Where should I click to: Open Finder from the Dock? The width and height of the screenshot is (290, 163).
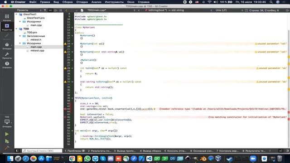coord(10,158)
